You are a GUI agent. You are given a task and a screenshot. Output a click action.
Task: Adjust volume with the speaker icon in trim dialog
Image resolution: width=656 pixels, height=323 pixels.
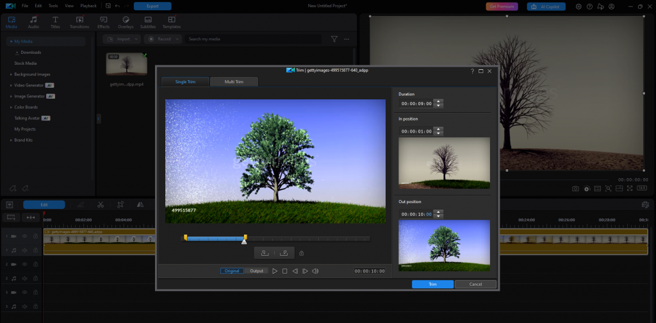315,271
